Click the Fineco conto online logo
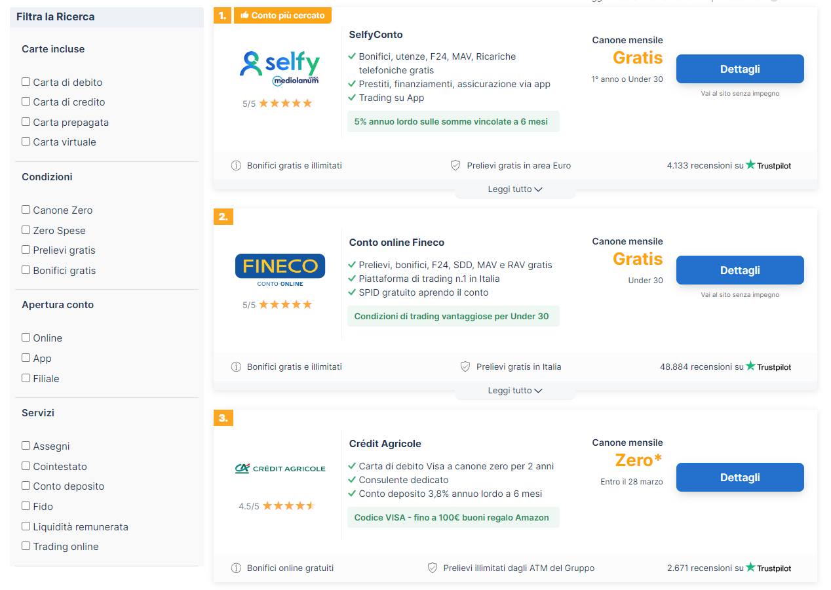 click(280, 270)
